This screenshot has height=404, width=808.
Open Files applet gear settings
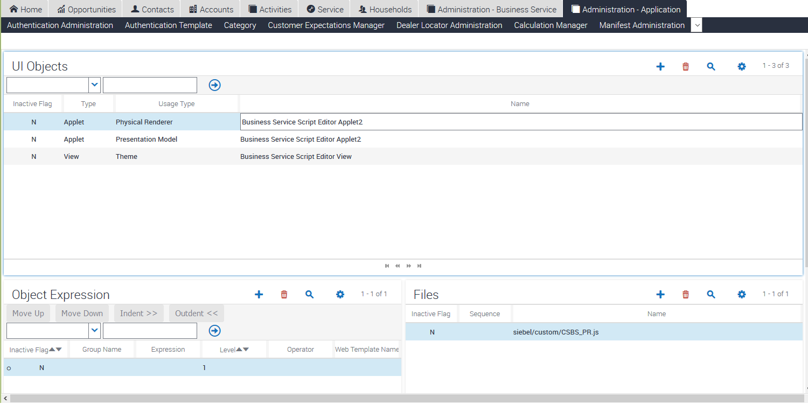point(742,294)
